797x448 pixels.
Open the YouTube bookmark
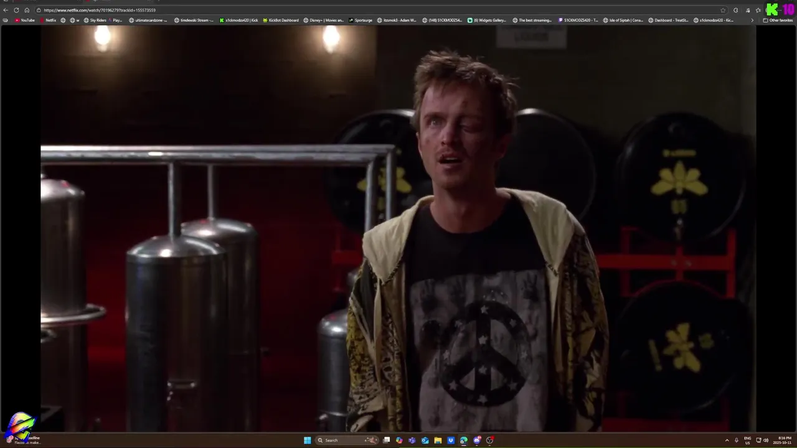point(24,20)
